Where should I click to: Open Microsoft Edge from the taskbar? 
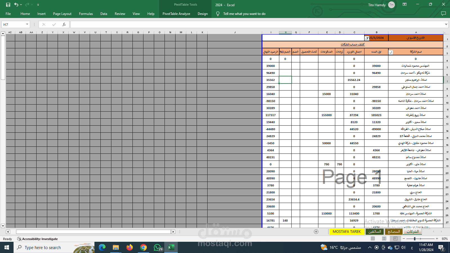(x=102, y=247)
